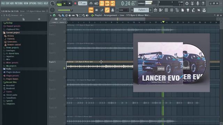This screenshot has height=125, width=223.
Task: Open the EDIT menu
Action: (7, 3)
